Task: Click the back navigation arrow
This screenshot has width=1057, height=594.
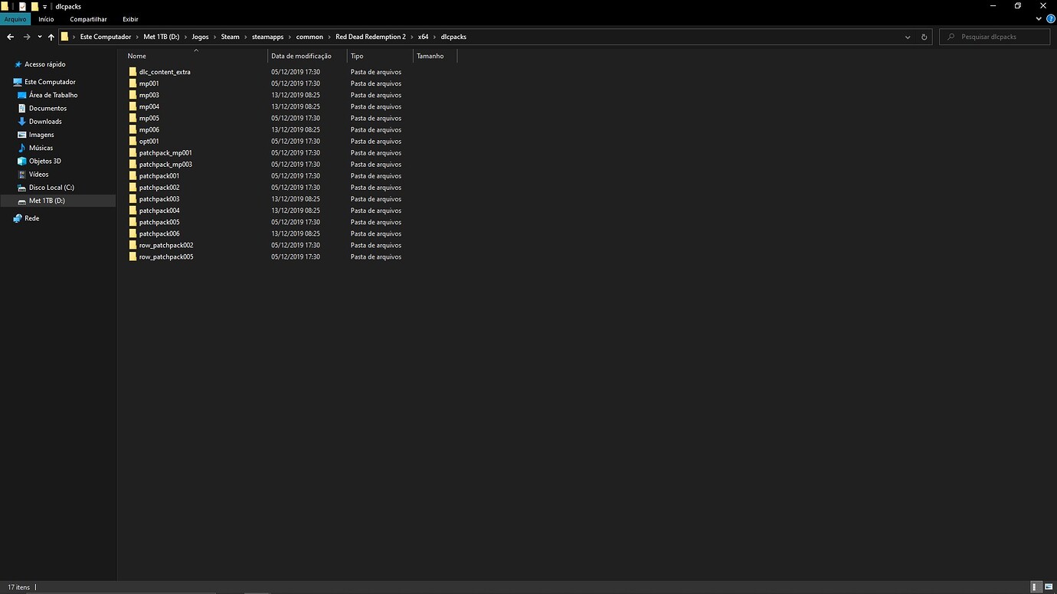Action: [10, 37]
